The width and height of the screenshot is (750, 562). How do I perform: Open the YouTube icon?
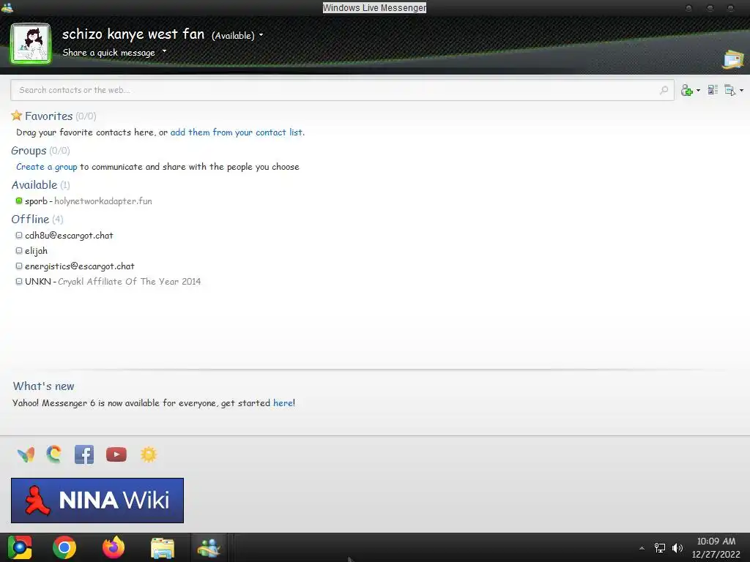tap(116, 454)
